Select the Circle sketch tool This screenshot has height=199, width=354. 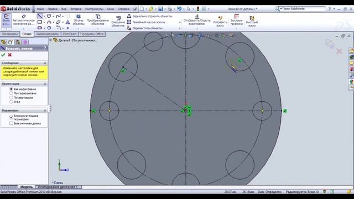49,16
